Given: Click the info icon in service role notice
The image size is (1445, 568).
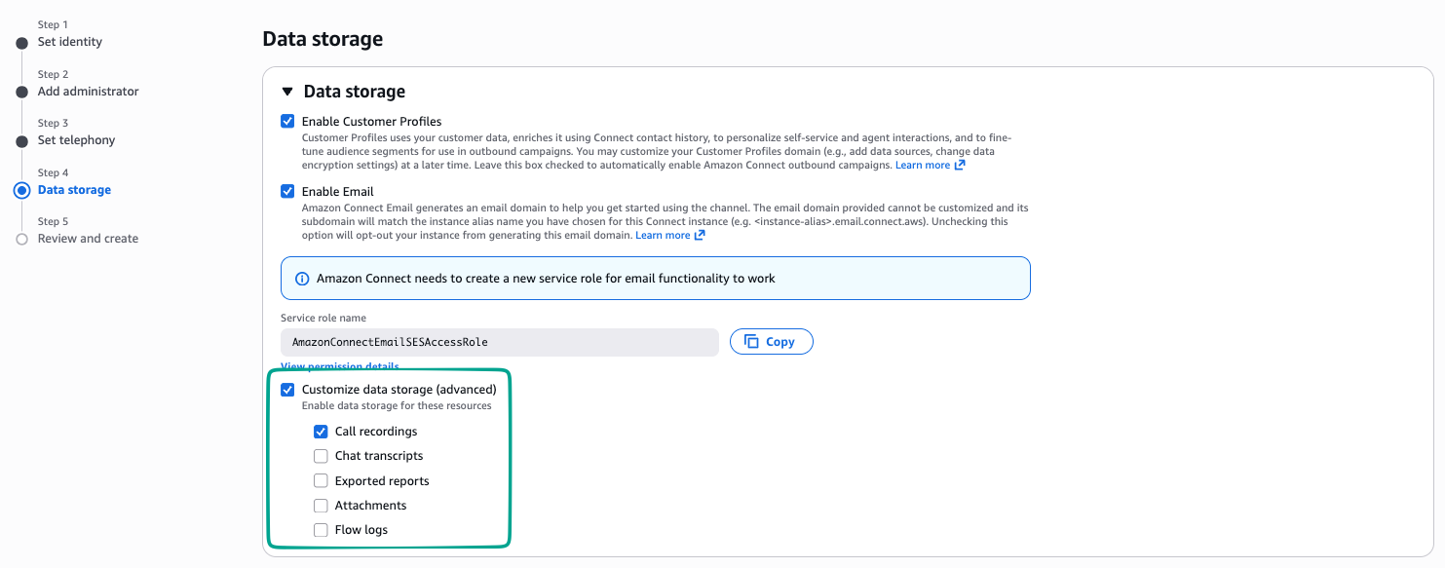Looking at the screenshot, I should tap(302, 279).
